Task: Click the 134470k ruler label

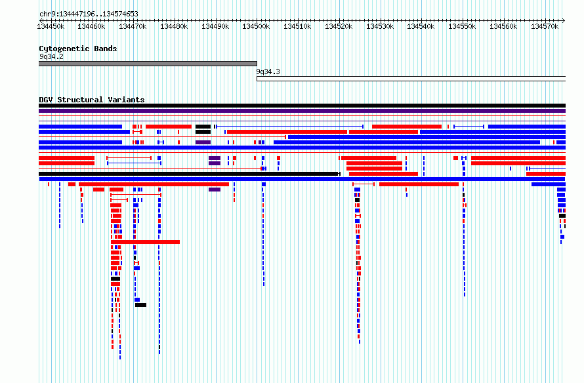Action: [x=133, y=27]
